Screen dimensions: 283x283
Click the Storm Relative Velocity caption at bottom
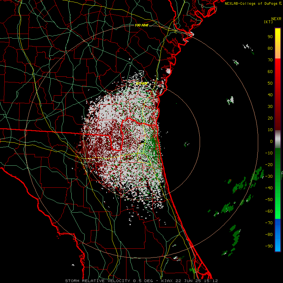141,281
